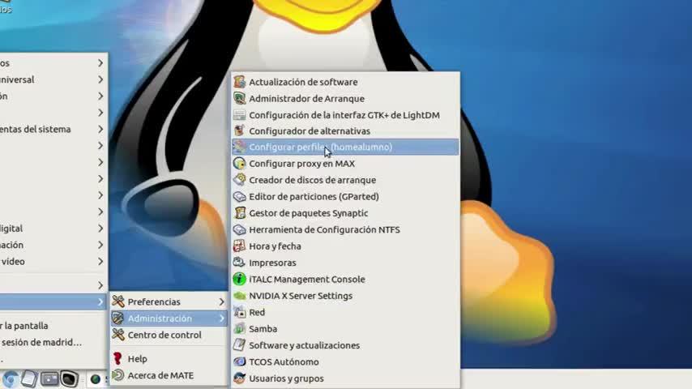Open Software y actualizaciones label
The width and height of the screenshot is (692, 389).
coord(304,345)
